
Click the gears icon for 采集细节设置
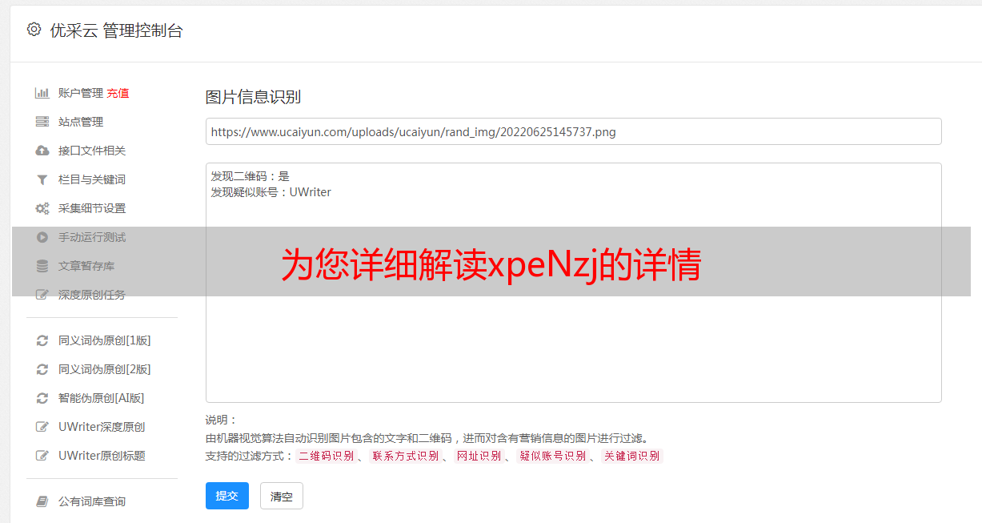tap(42, 208)
